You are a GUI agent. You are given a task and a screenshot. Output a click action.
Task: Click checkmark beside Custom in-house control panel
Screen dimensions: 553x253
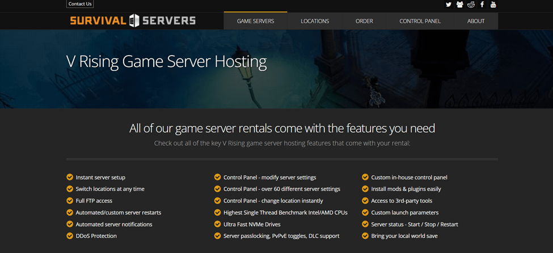[x=365, y=178]
